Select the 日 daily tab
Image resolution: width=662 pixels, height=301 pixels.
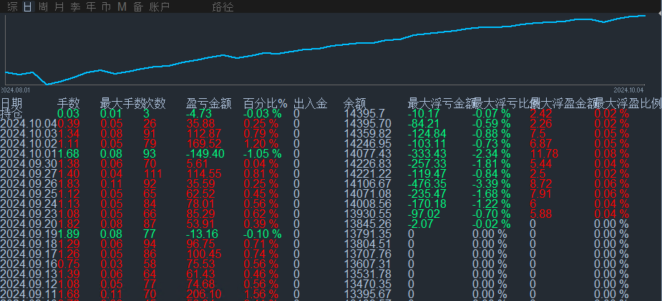[28, 6]
